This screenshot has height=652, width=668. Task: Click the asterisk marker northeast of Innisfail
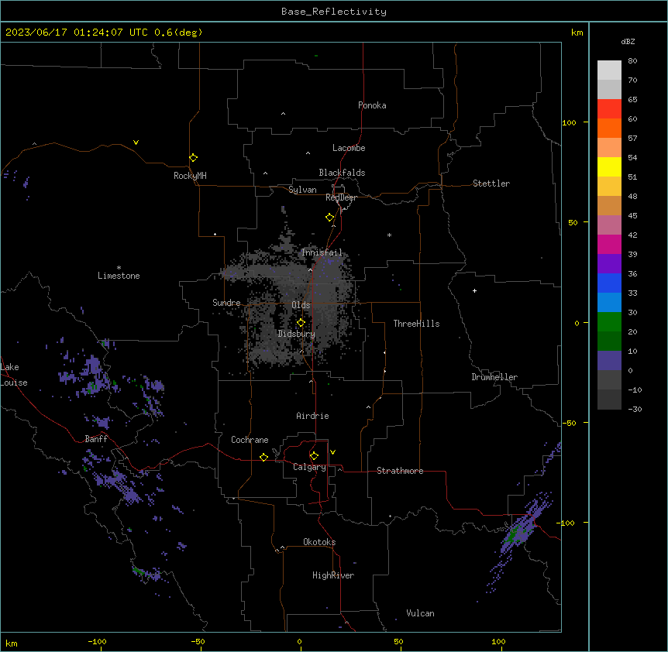click(x=389, y=235)
